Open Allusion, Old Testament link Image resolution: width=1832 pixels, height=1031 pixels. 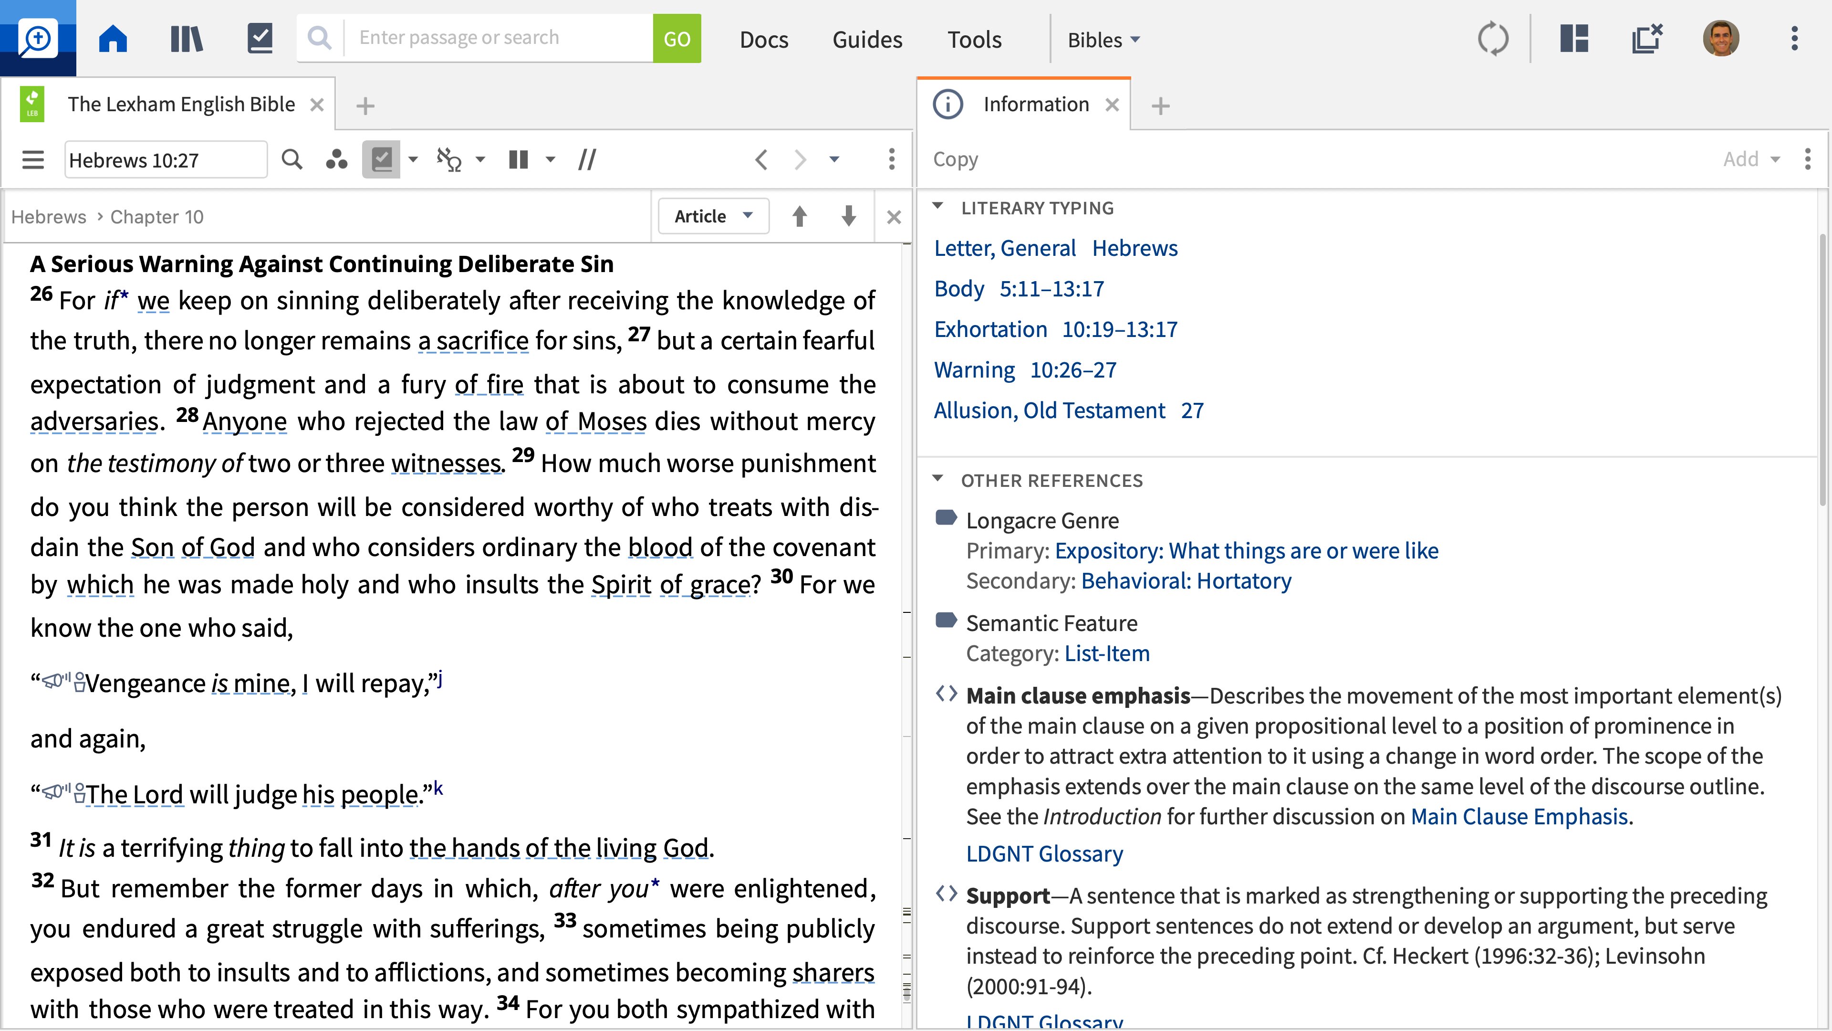(1049, 410)
